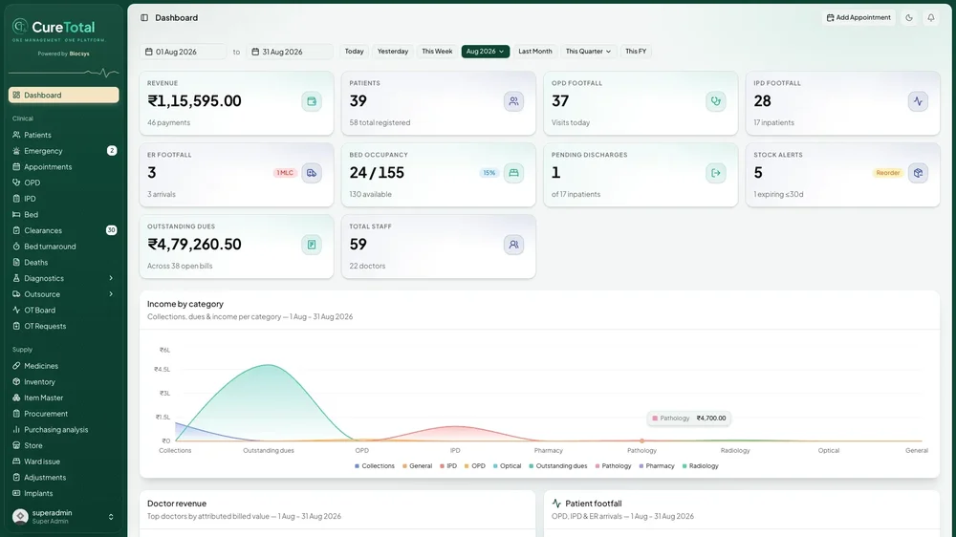
Task: Click the 1 MLC badge
Action: click(x=285, y=173)
